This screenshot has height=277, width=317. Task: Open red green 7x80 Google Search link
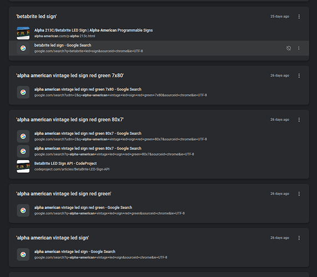pos(88,89)
